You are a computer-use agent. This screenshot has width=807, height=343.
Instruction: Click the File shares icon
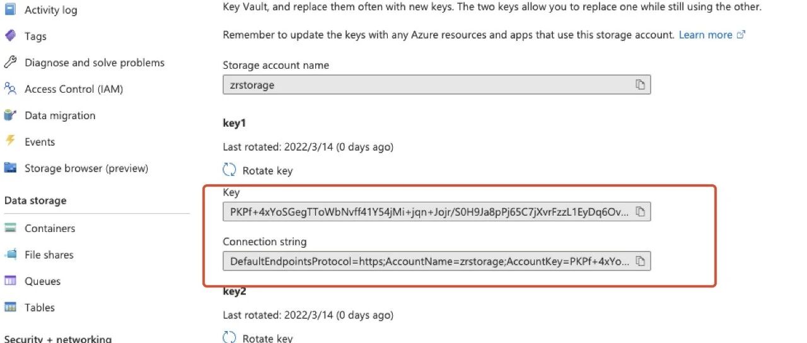(10, 255)
